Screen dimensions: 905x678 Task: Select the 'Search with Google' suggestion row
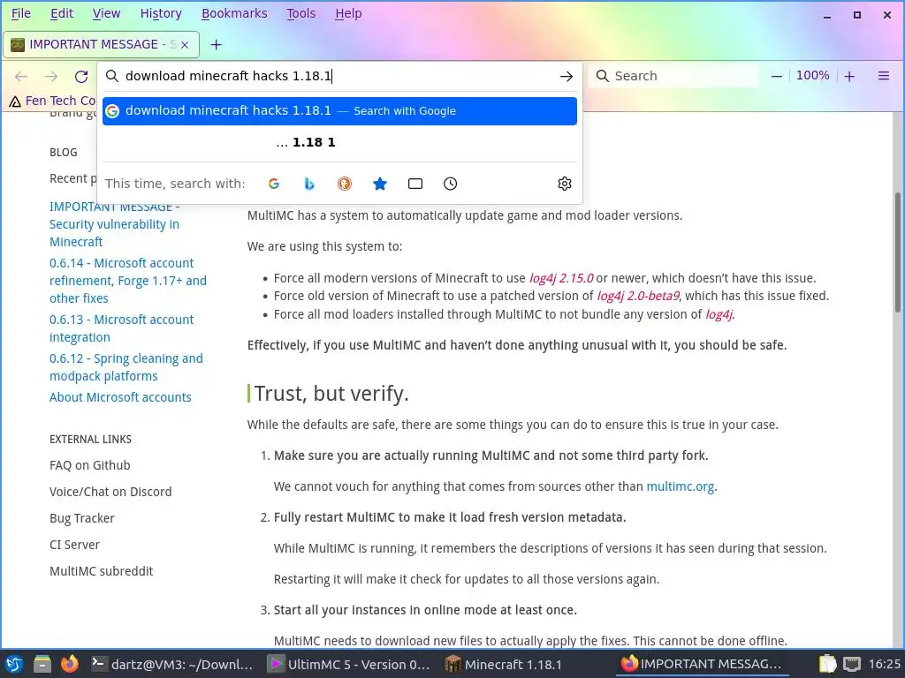339,110
